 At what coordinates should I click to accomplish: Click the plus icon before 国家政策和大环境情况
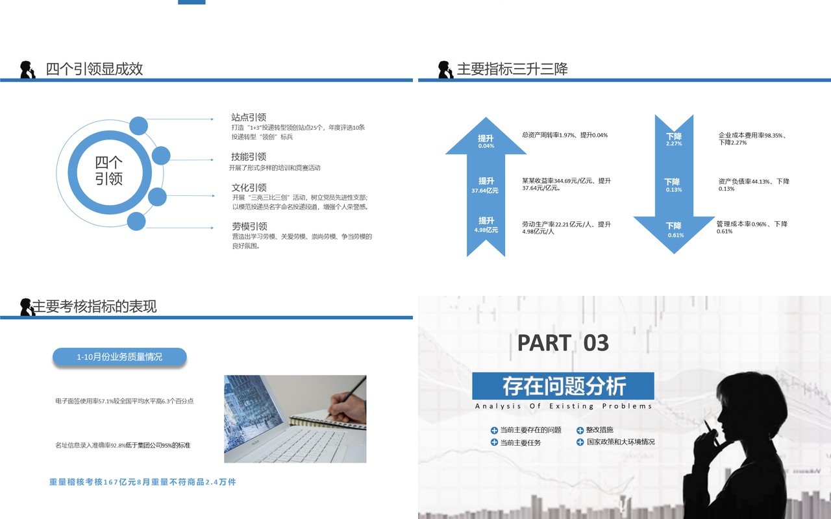580,442
